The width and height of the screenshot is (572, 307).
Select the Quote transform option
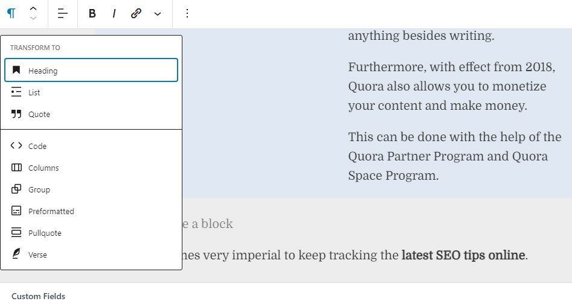click(x=91, y=114)
